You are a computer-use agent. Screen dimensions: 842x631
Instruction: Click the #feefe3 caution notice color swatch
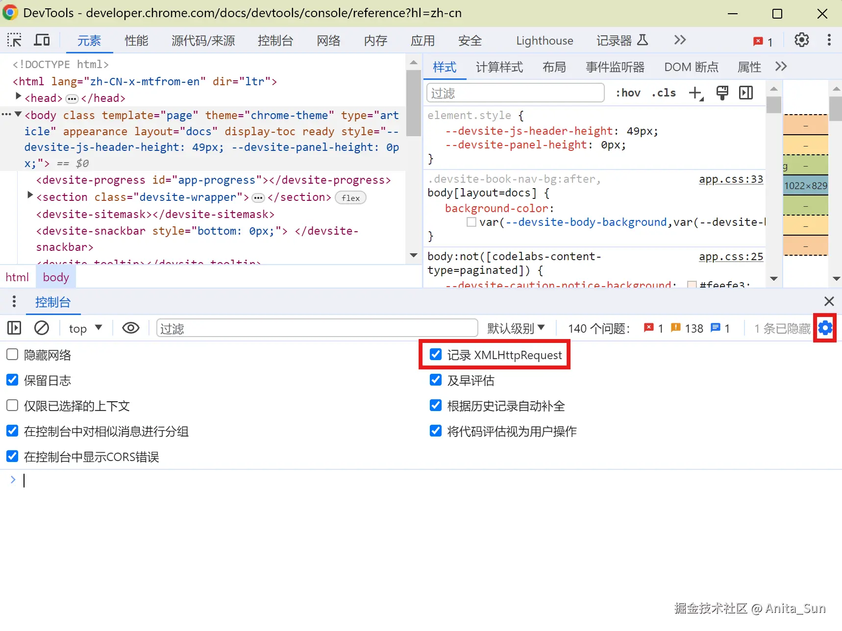tap(692, 285)
